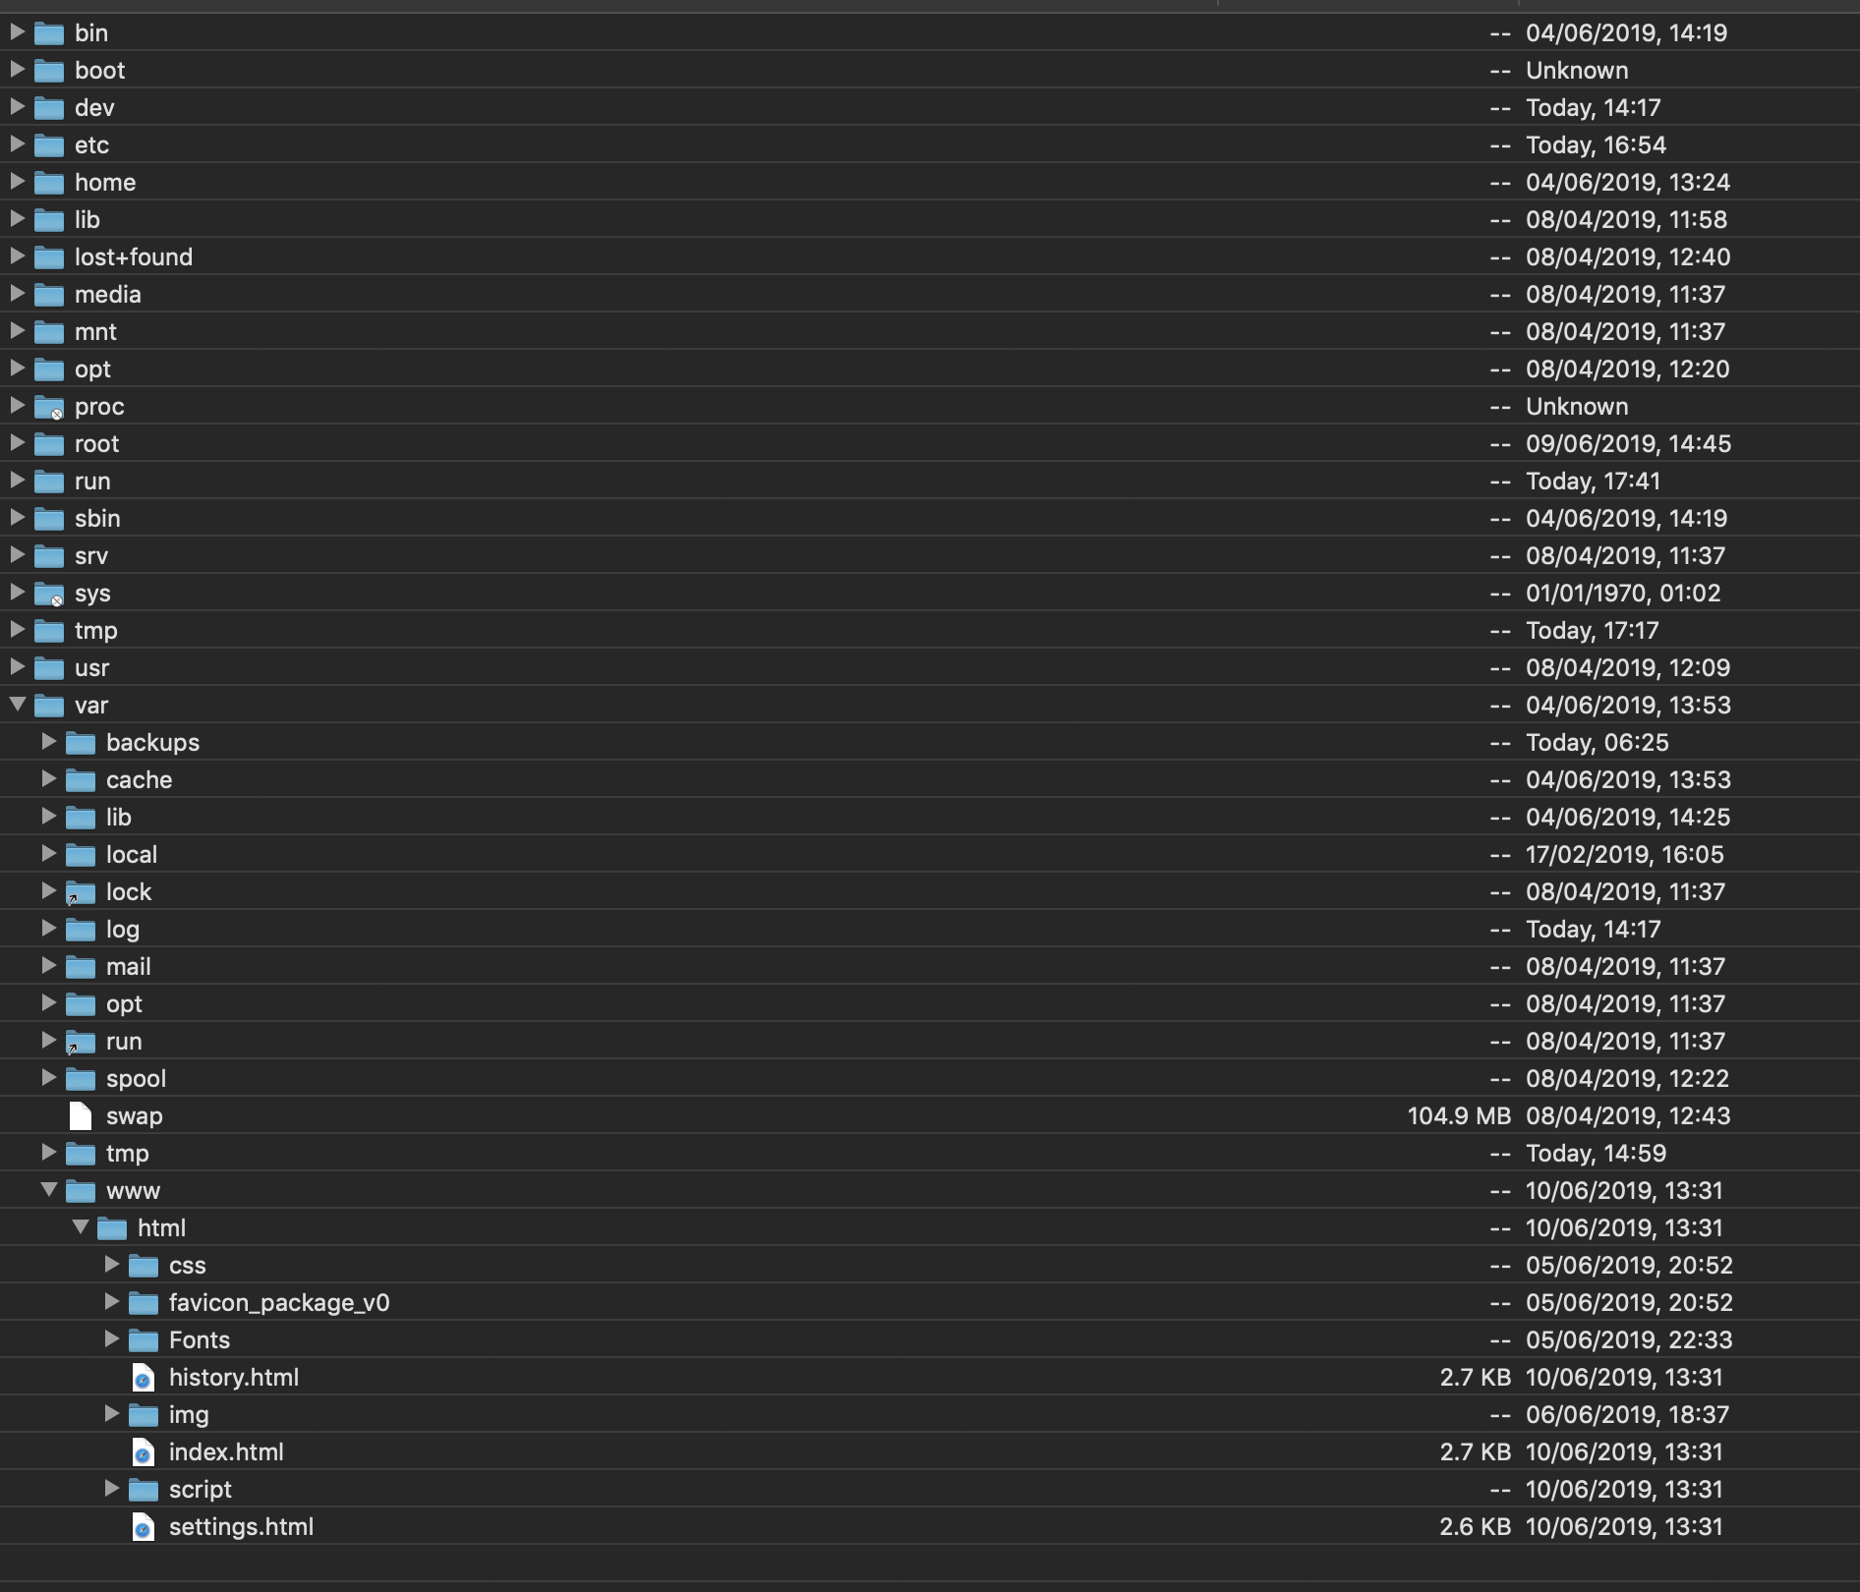
Task: Select the lock symlink folder icon
Action: coord(81,892)
